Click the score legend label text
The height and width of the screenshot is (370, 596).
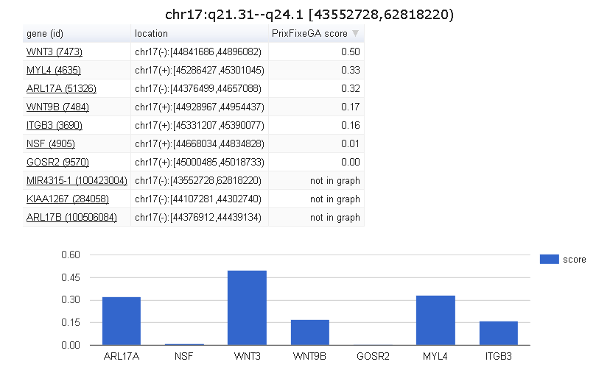coord(575,260)
